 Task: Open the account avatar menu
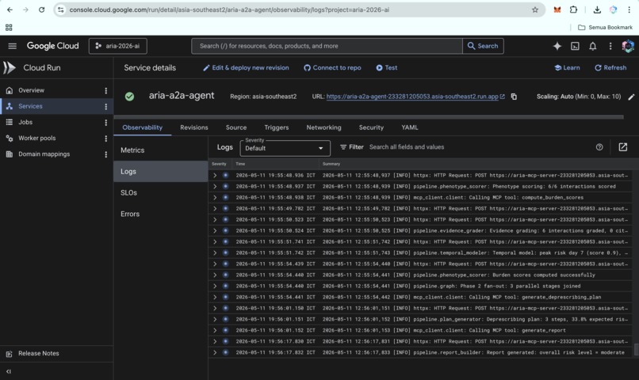click(x=628, y=46)
